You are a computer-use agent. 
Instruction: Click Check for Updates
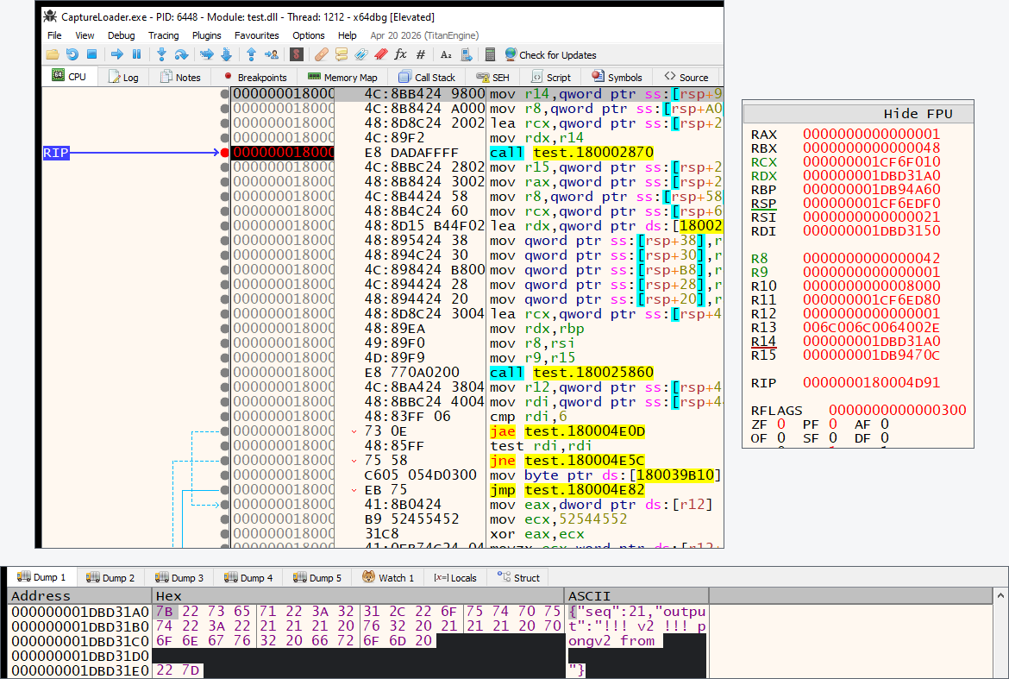click(x=551, y=54)
